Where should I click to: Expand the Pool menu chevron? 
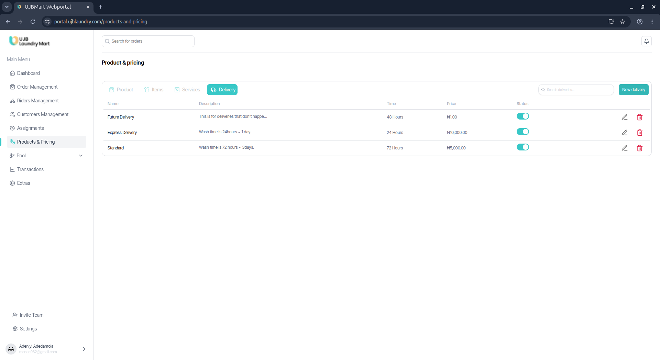tap(81, 156)
